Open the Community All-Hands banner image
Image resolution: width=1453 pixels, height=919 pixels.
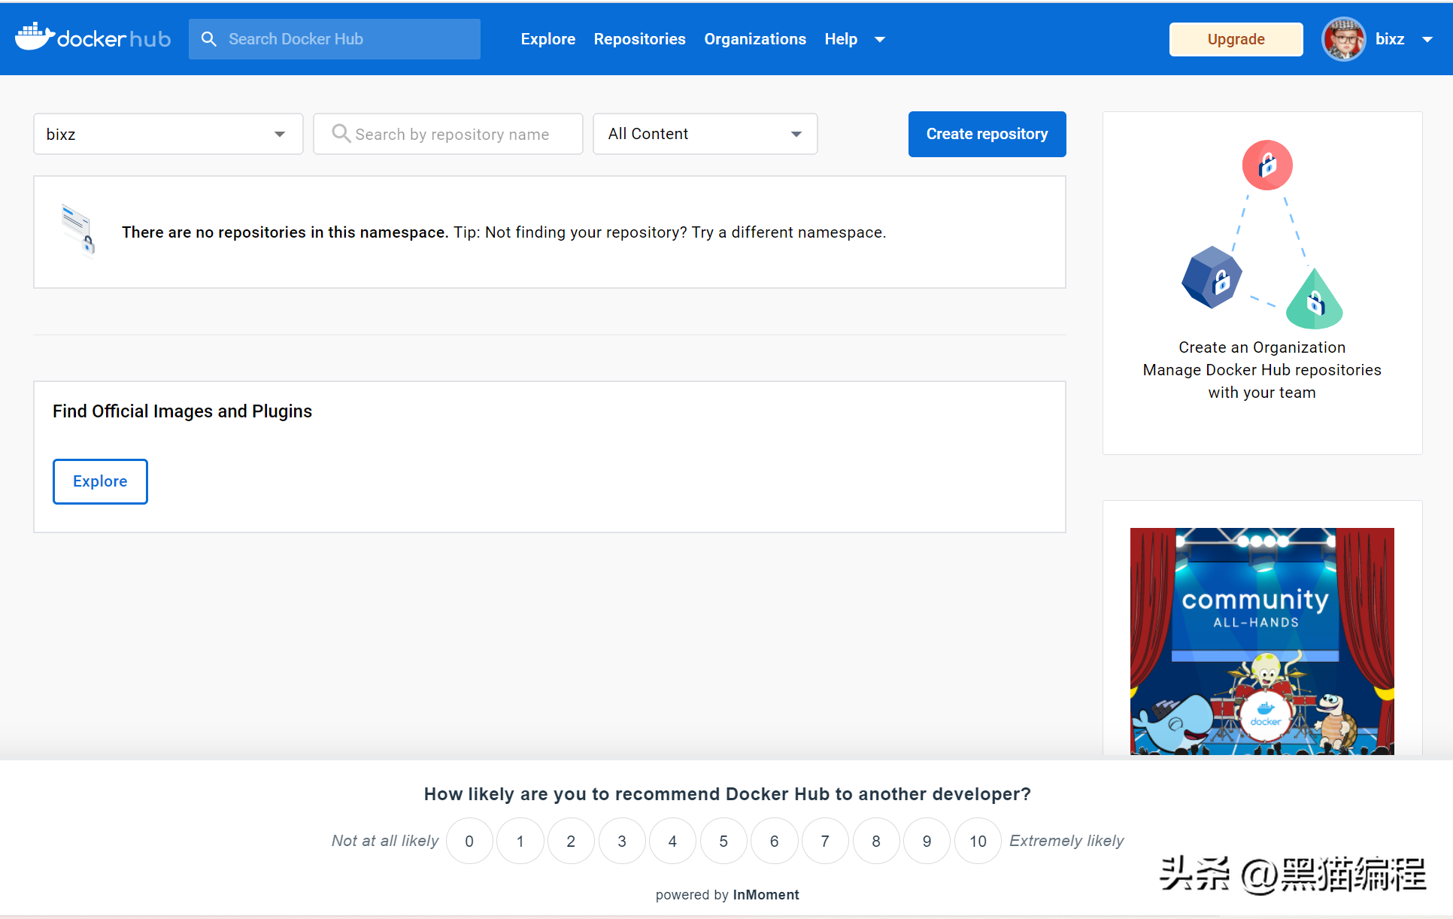tap(1262, 641)
